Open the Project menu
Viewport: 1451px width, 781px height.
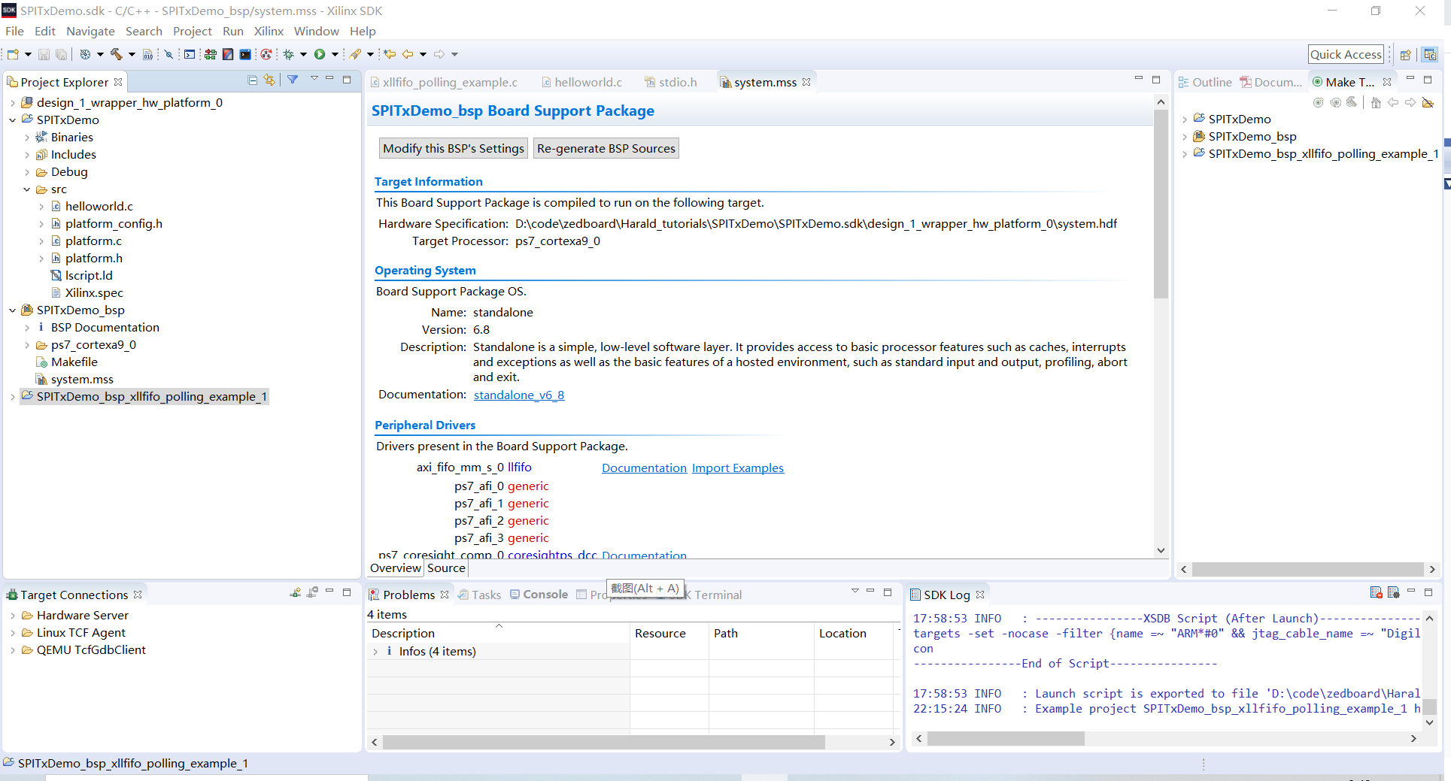tap(192, 31)
